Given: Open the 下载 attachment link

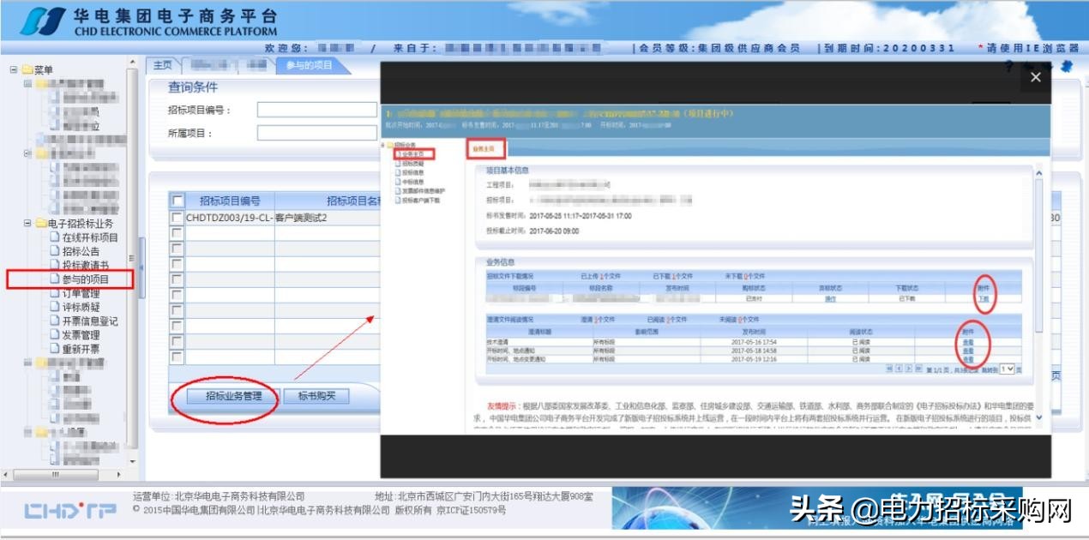Looking at the screenshot, I should tap(984, 299).
